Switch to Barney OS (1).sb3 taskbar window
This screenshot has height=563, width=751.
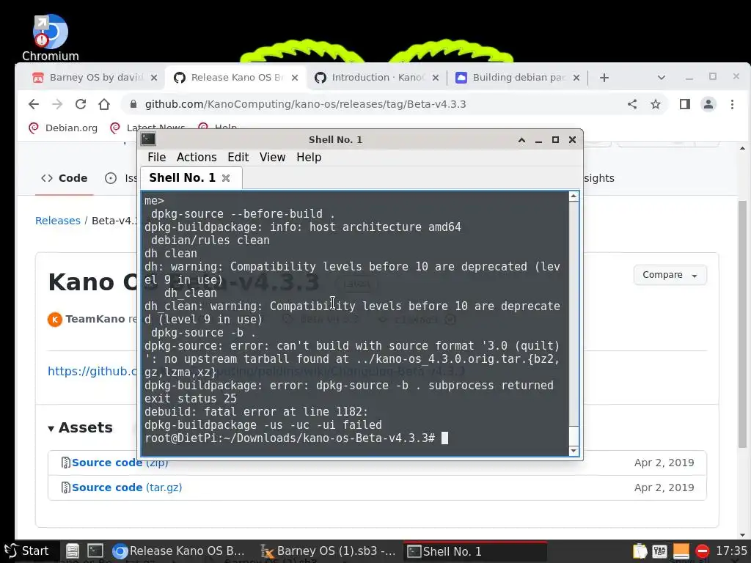[x=328, y=551]
